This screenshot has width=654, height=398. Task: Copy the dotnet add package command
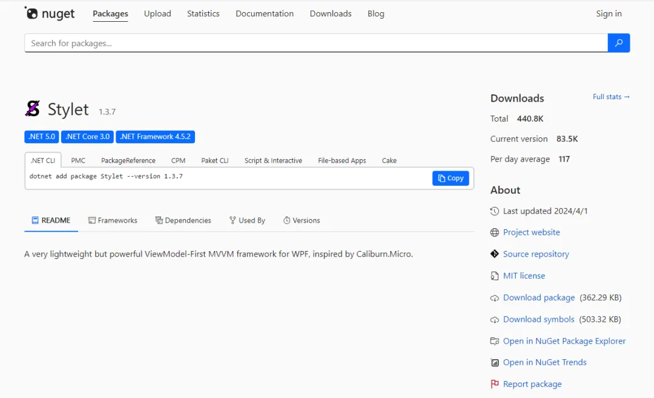tap(451, 178)
